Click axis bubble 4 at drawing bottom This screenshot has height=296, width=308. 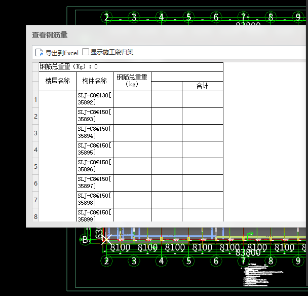coord(161,261)
